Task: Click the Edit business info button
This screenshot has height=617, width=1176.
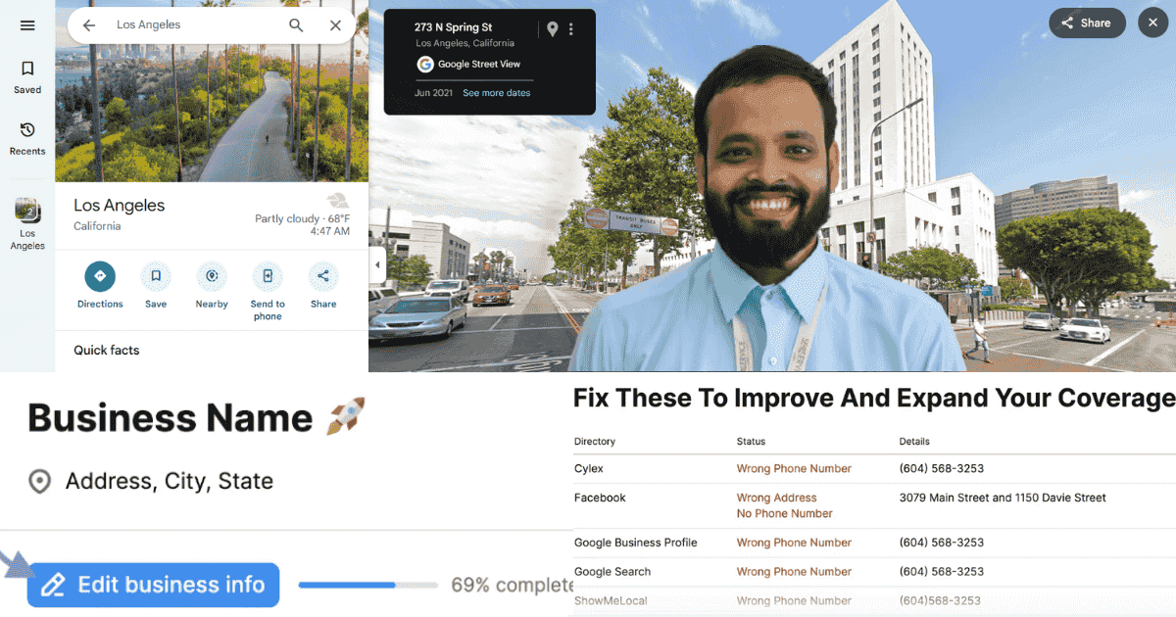Action: [x=154, y=585]
